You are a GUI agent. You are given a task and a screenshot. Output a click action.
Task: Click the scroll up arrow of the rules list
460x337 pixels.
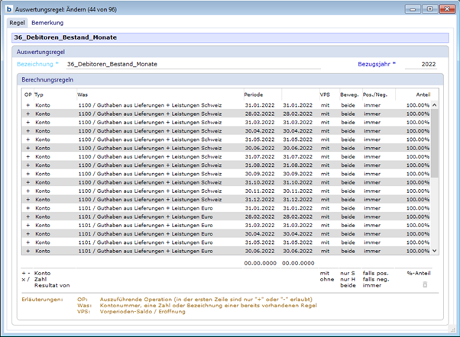pos(435,105)
